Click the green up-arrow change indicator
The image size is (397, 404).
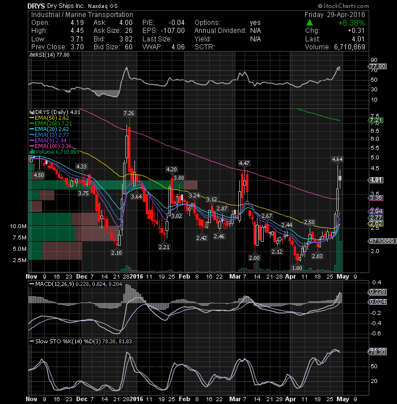click(310, 23)
